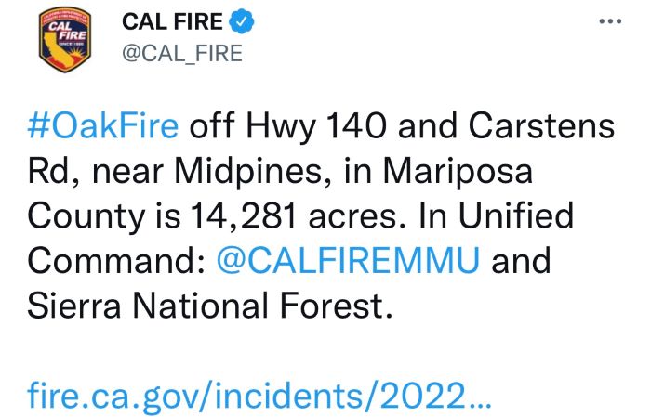Click the 'Sierra National Forest' text line

click(x=209, y=305)
